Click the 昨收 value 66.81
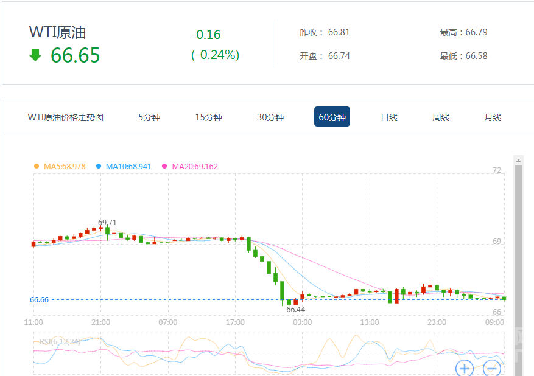Screen dimensions: 534x376 tap(339, 32)
